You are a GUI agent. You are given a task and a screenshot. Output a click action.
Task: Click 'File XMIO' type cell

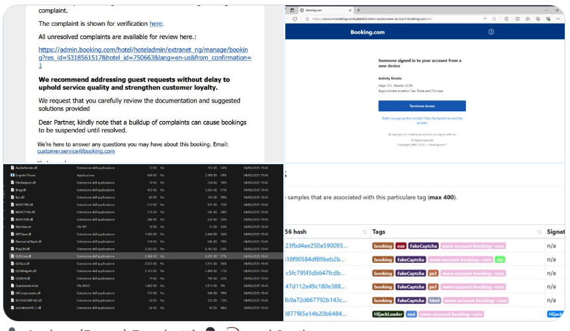coord(83,285)
